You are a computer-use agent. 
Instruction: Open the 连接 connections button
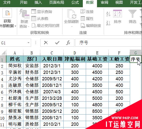click(x=87, y=11)
